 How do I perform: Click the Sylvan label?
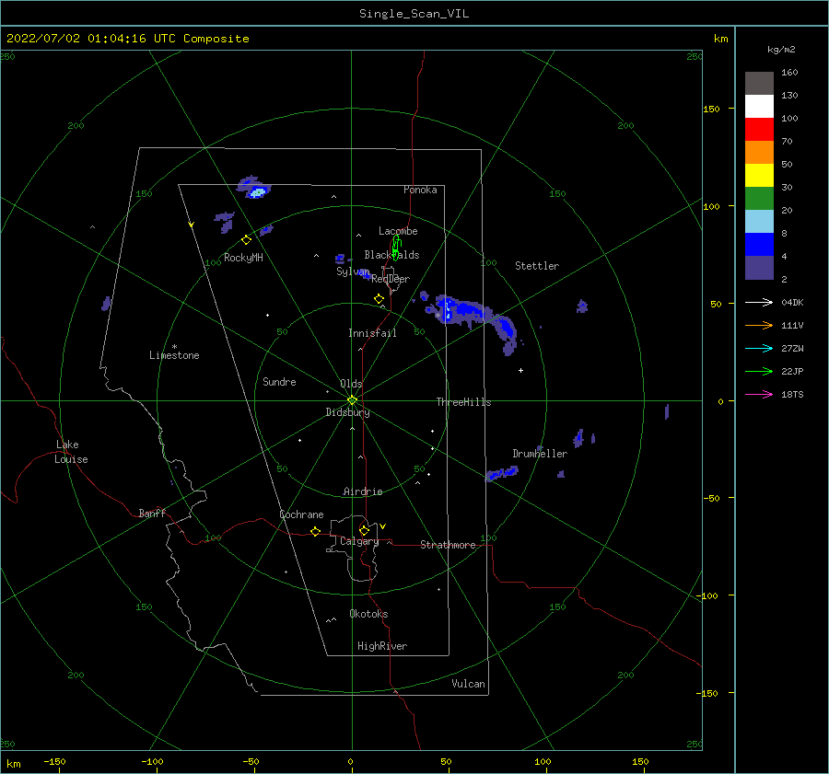[x=353, y=271]
